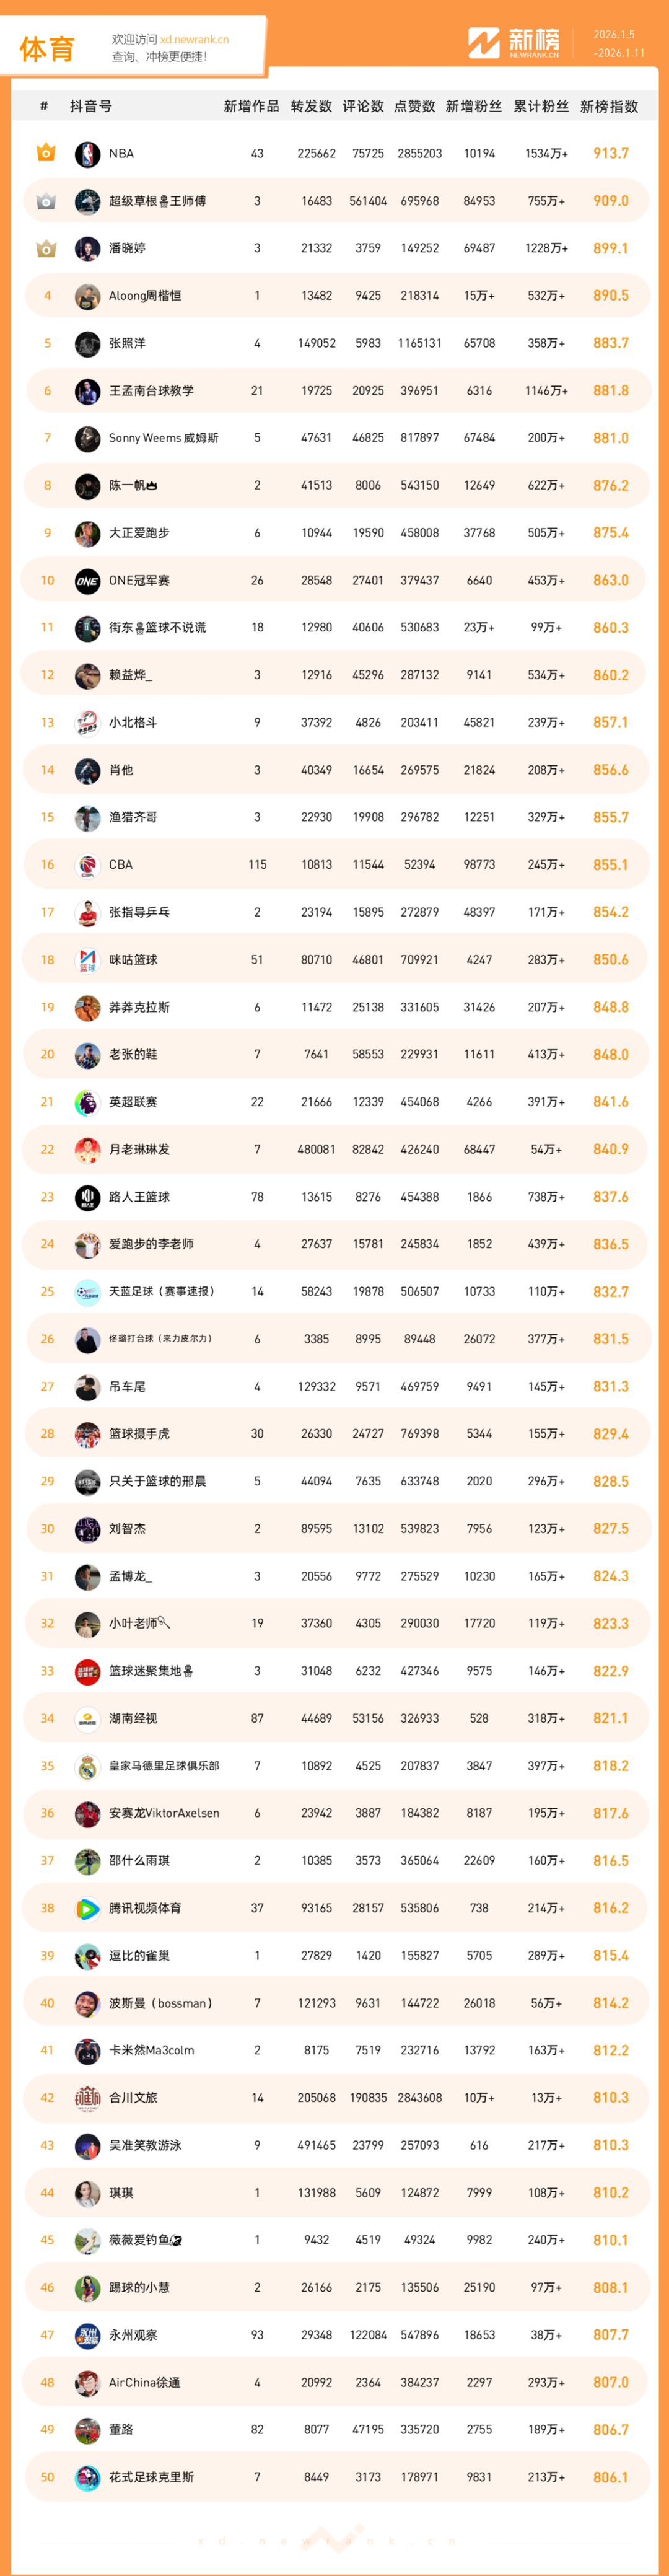Click the 新榜指数 column header
The height and width of the screenshot is (2576, 669).
click(x=609, y=106)
